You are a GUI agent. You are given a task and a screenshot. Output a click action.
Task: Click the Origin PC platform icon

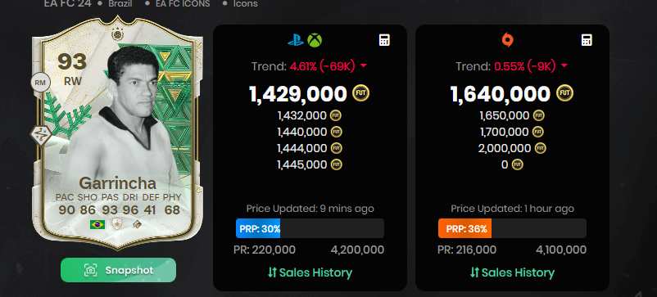click(x=508, y=40)
